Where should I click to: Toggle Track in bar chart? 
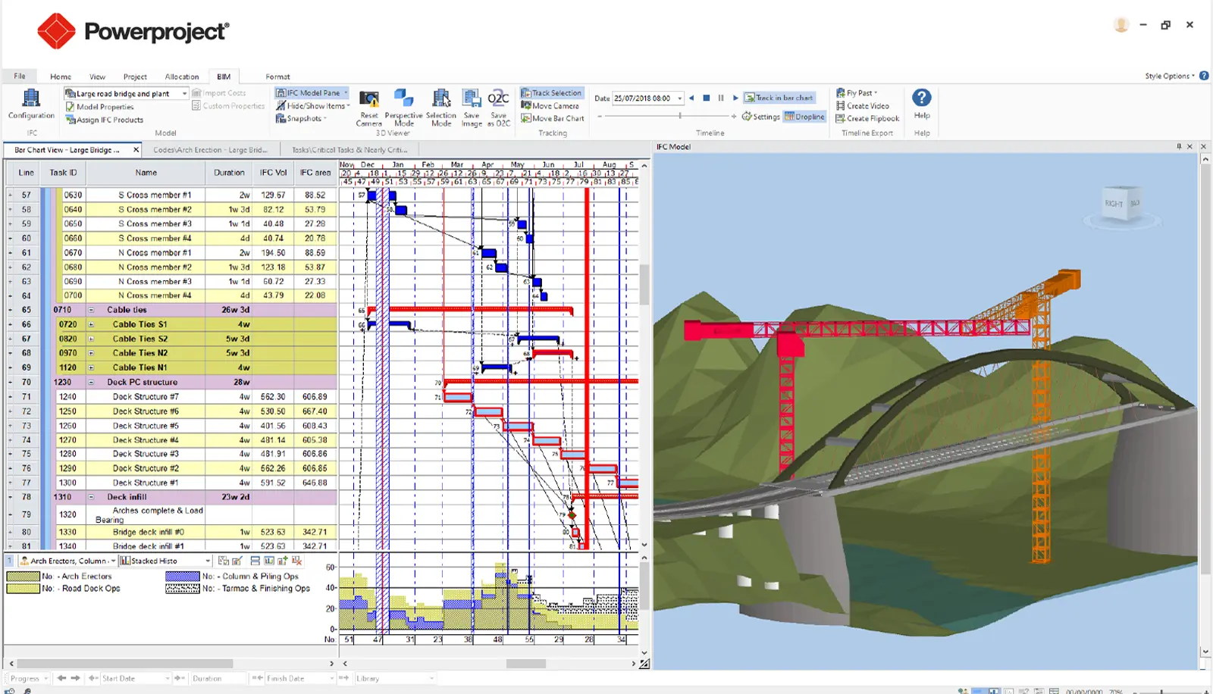[x=780, y=97]
